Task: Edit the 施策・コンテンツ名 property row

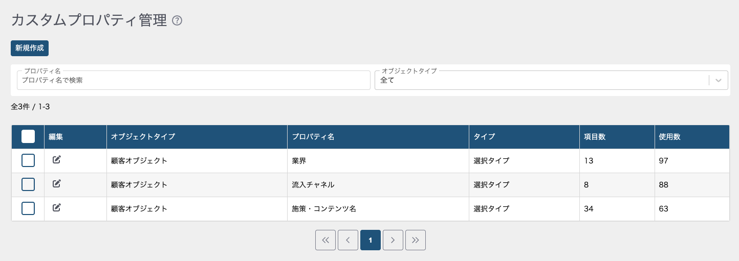Action: point(57,207)
